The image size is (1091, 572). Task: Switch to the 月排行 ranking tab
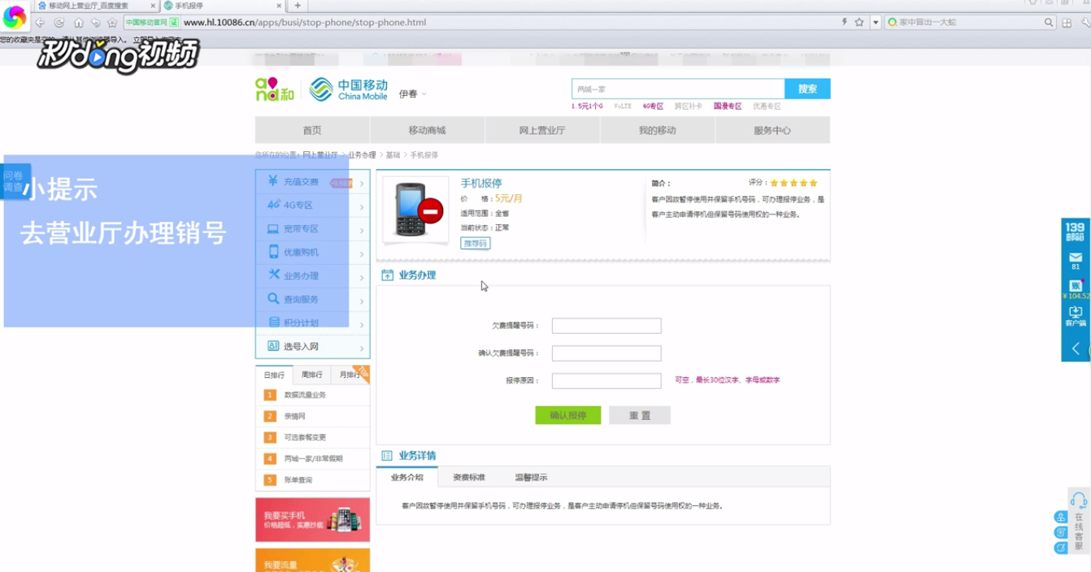[x=350, y=375]
